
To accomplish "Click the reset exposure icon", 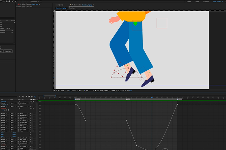I will coord(128,91).
